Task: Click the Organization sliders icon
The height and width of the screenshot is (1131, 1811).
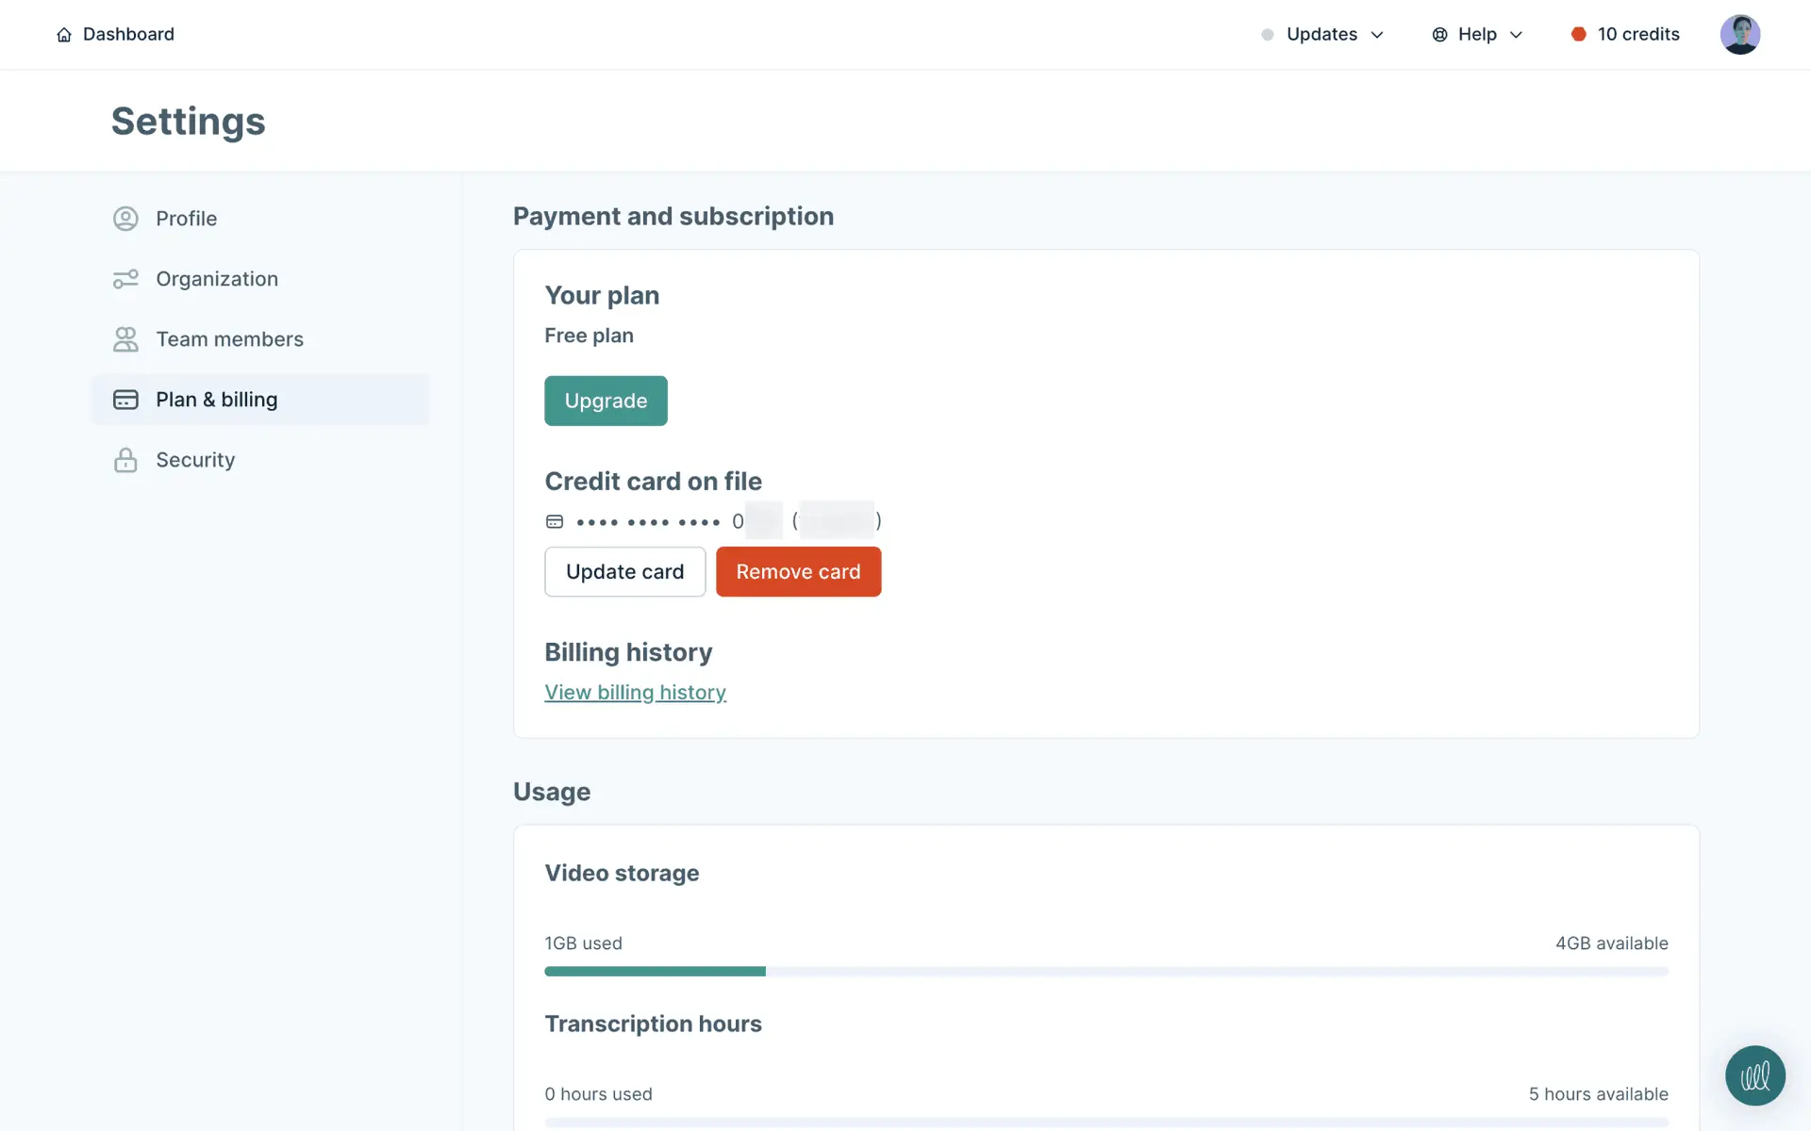Action: (125, 279)
